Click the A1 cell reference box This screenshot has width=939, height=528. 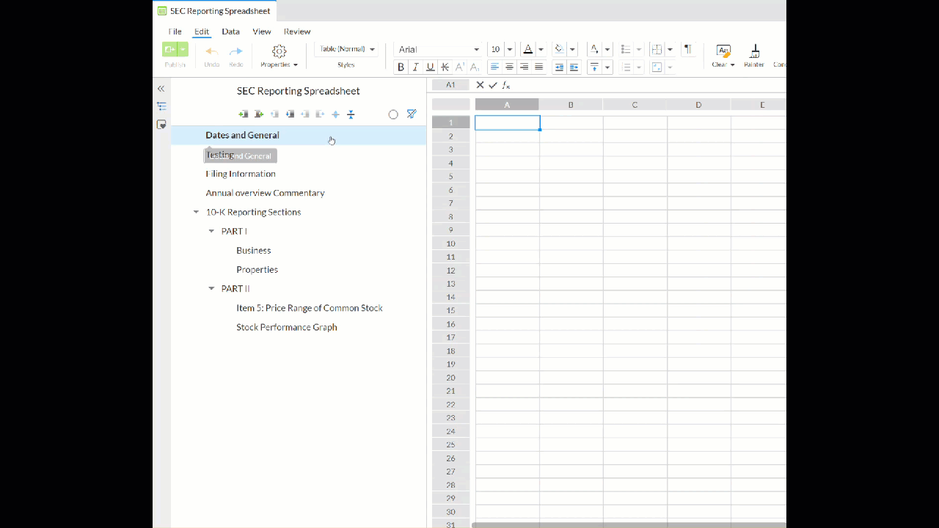[x=450, y=85]
